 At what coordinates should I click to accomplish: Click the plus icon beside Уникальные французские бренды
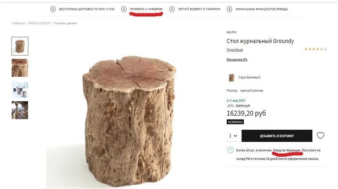click(x=229, y=9)
